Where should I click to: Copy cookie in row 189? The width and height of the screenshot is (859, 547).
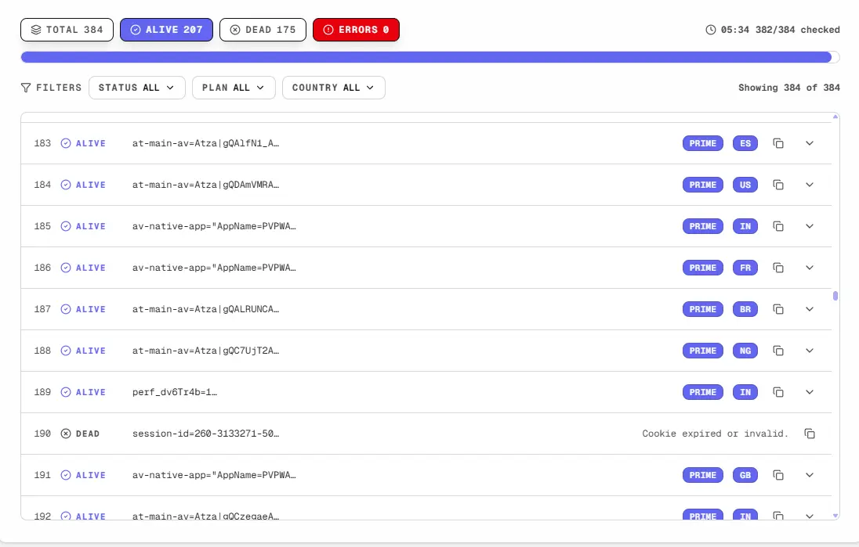click(778, 392)
